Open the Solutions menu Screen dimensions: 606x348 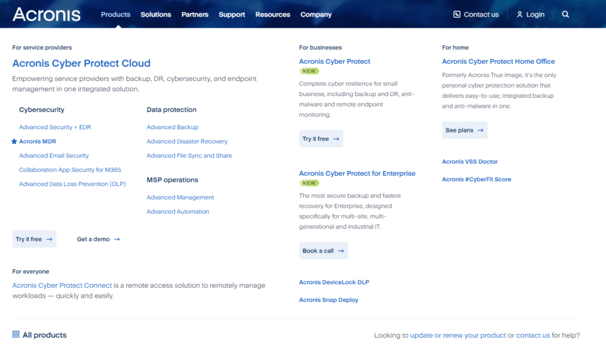tap(156, 14)
